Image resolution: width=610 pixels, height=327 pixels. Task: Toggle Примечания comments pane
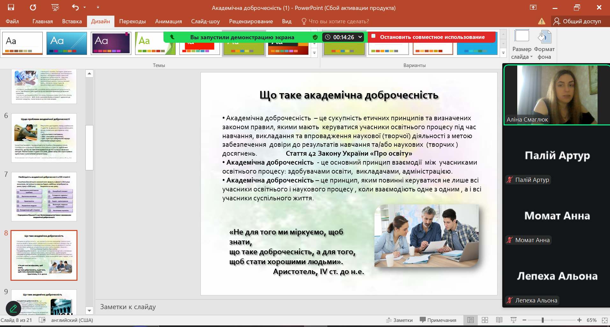(x=438, y=320)
